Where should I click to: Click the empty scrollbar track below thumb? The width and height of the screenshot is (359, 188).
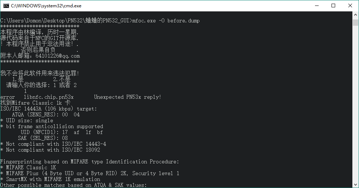click(355, 103)
